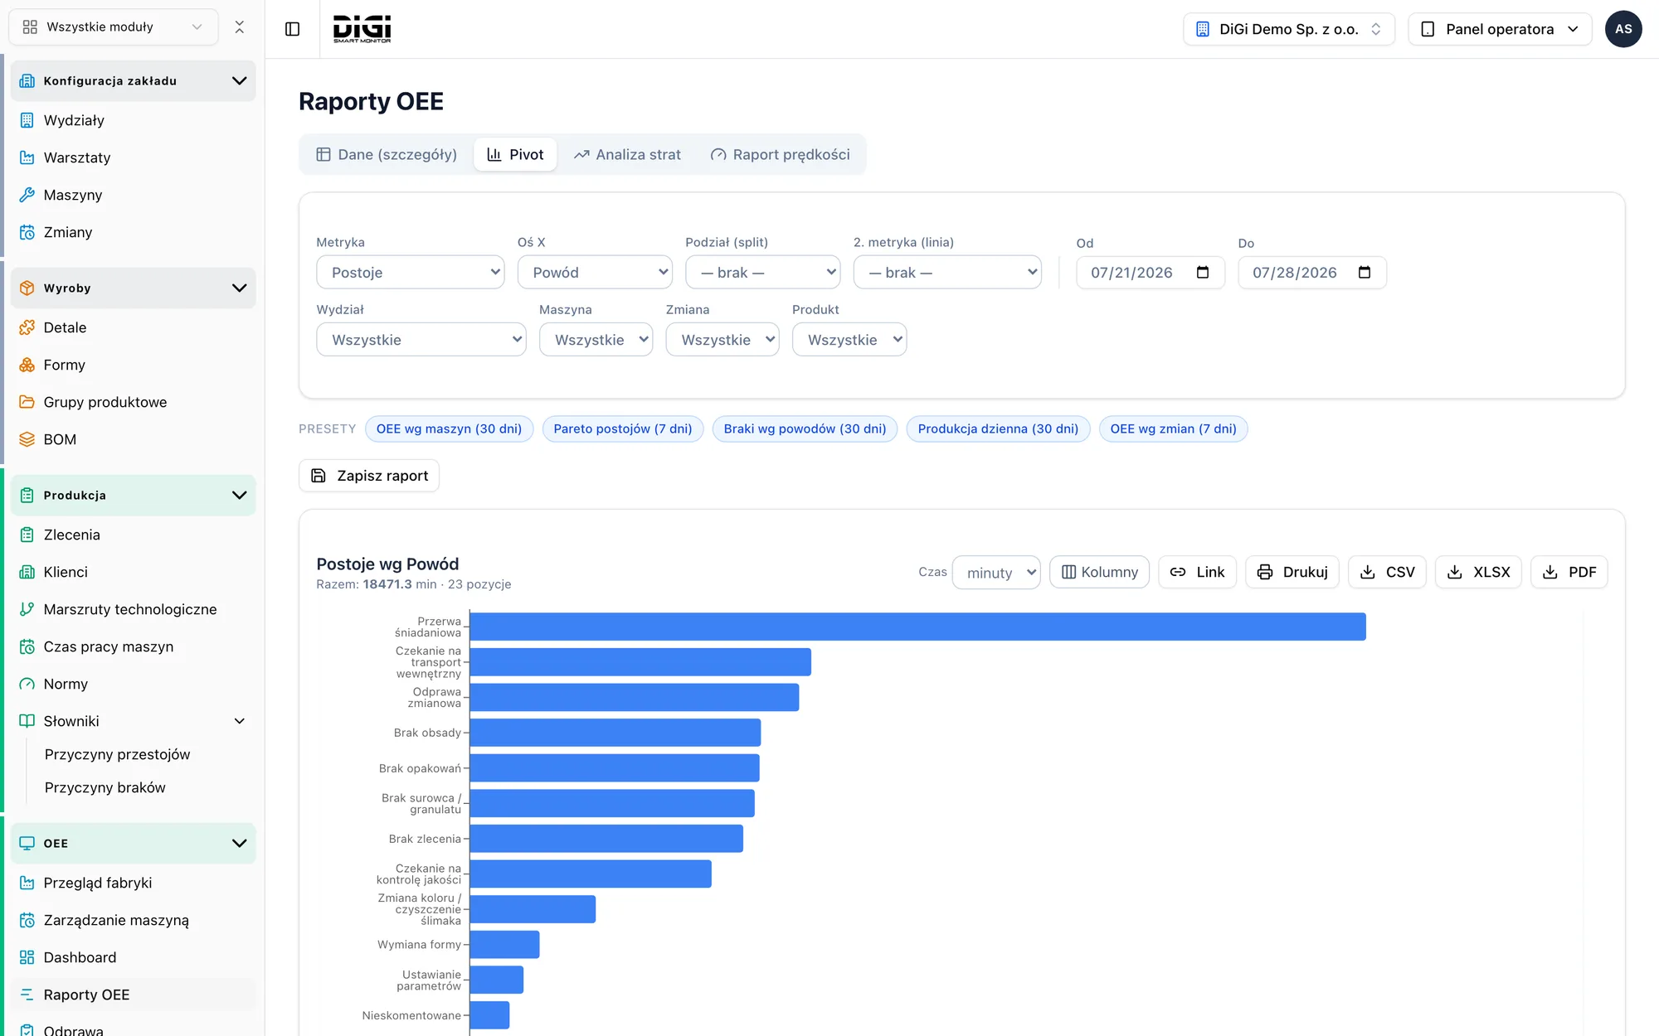Apply the Pareto postojów (7 dni) preset
1659x1036 pixels.
coord(623,429)
